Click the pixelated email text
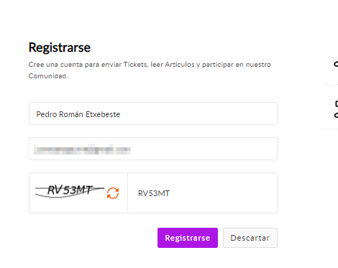The height and width of the screenshot is (268, 338). [82, 149]
